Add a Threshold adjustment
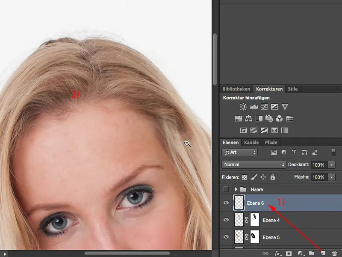 (264, 131)
